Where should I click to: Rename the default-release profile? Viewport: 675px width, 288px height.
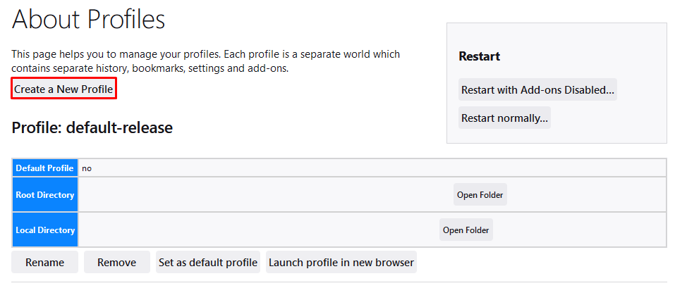click(44, 263)
